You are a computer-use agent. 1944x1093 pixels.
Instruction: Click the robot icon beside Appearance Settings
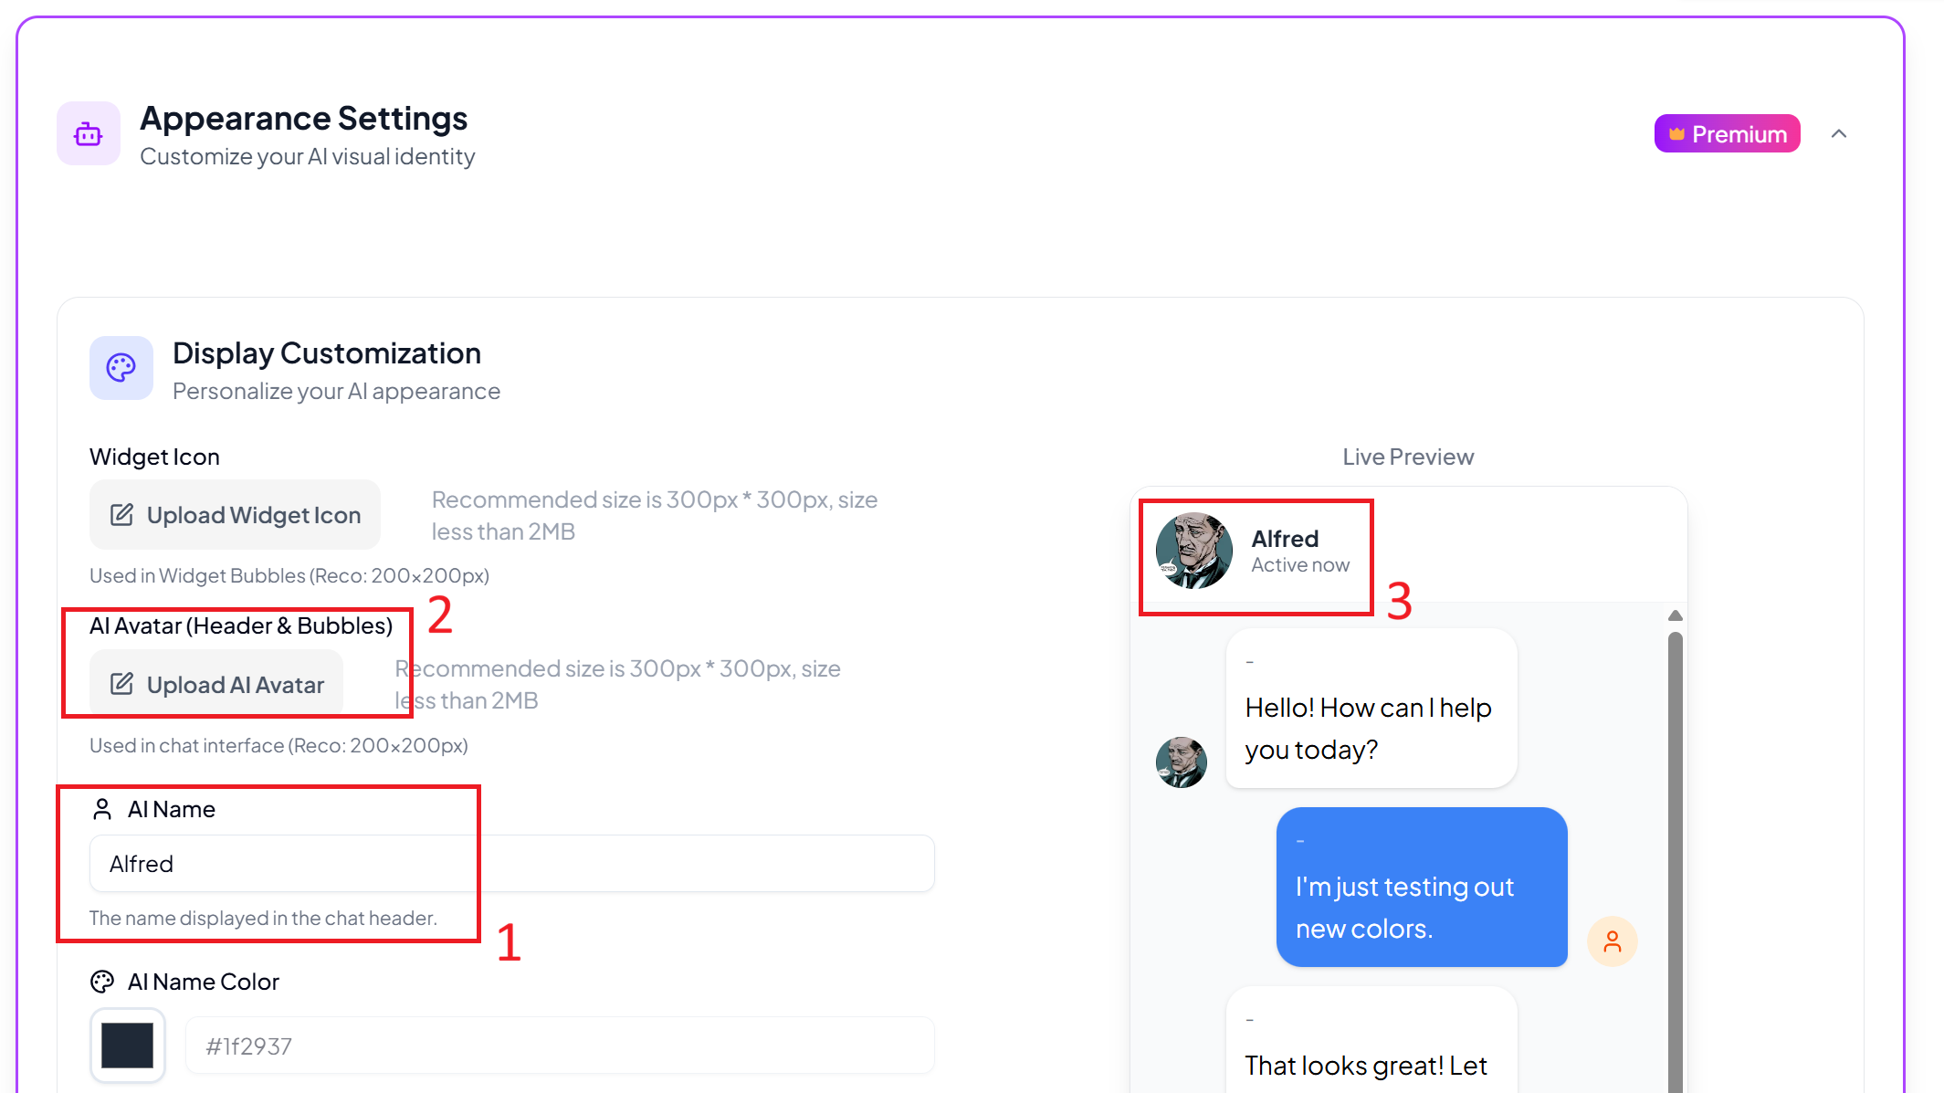[89, 134]
